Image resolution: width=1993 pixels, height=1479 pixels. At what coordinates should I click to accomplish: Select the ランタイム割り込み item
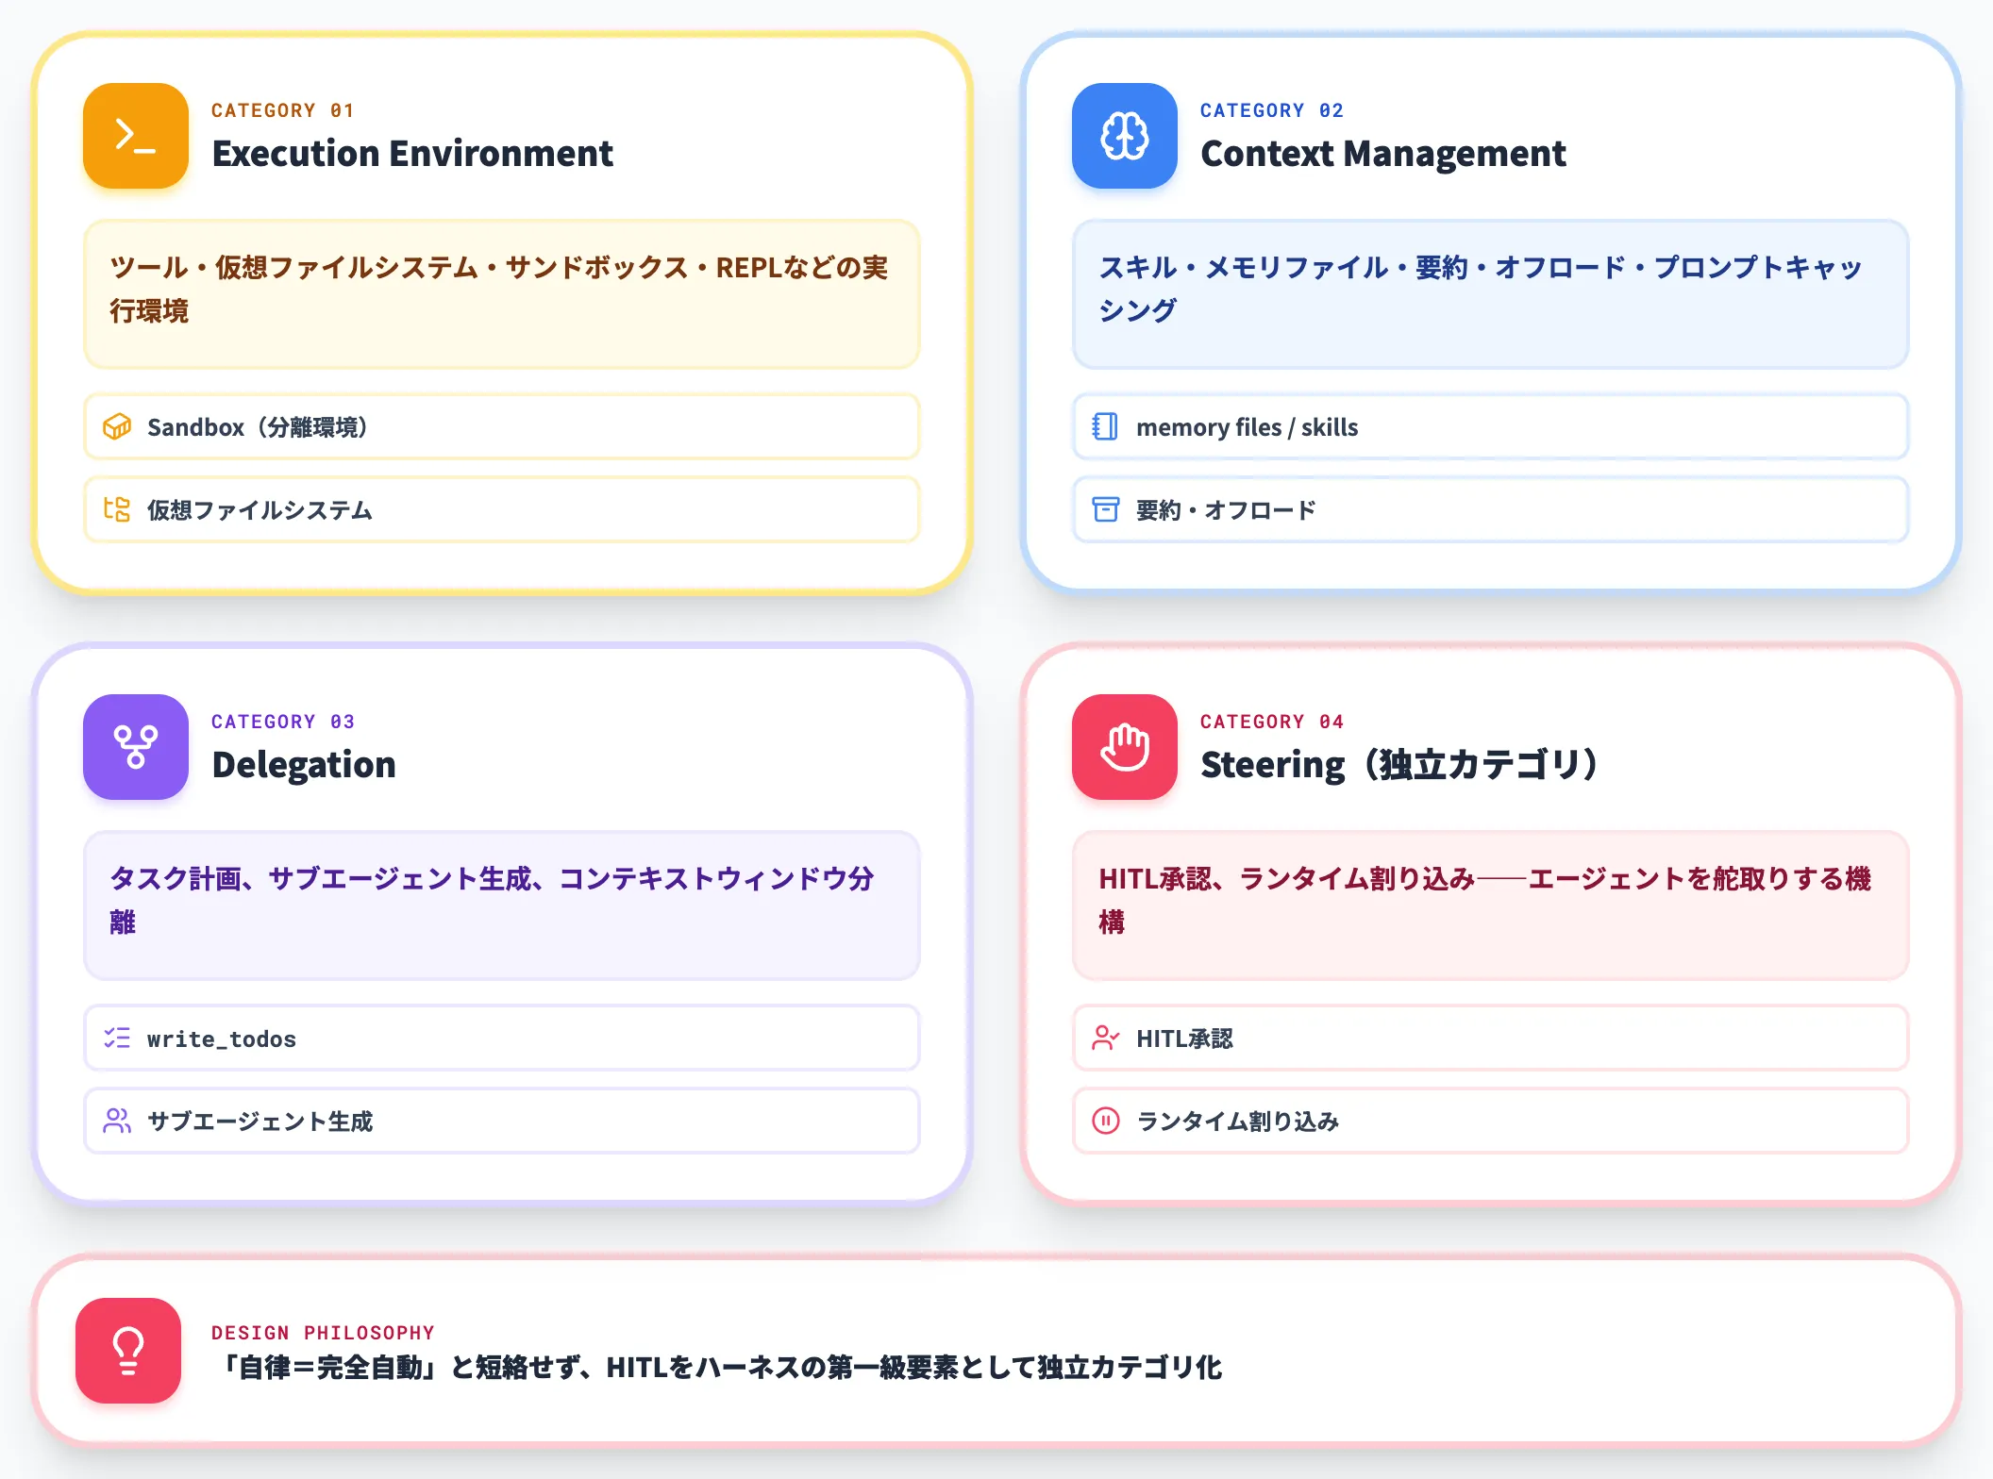tap(1491, 1121)
